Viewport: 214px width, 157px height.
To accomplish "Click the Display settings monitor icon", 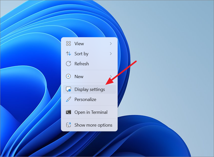I will tap(68, 89).
